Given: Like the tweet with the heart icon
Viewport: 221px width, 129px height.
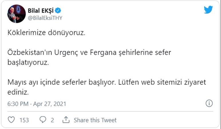Looking at the screenshot, I should (x=11, y=120).
